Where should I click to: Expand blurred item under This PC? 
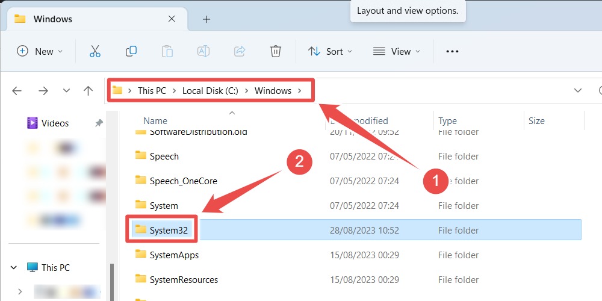point(20,292)
